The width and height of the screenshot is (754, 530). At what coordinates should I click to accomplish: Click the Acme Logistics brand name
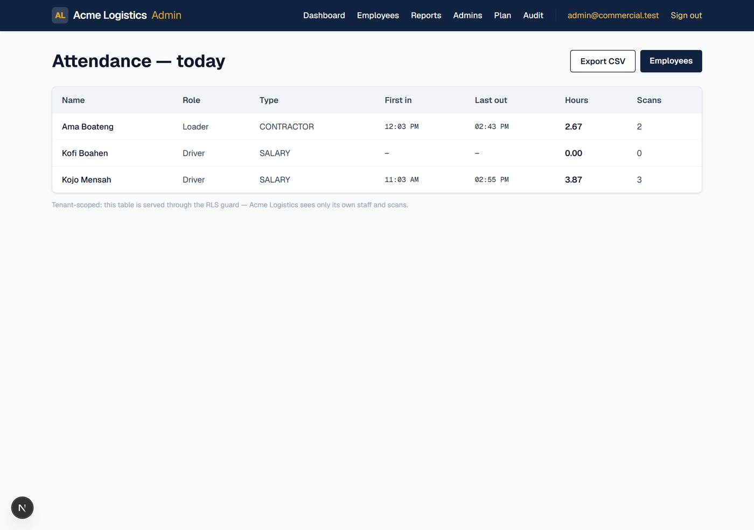[x=110, y=15]
